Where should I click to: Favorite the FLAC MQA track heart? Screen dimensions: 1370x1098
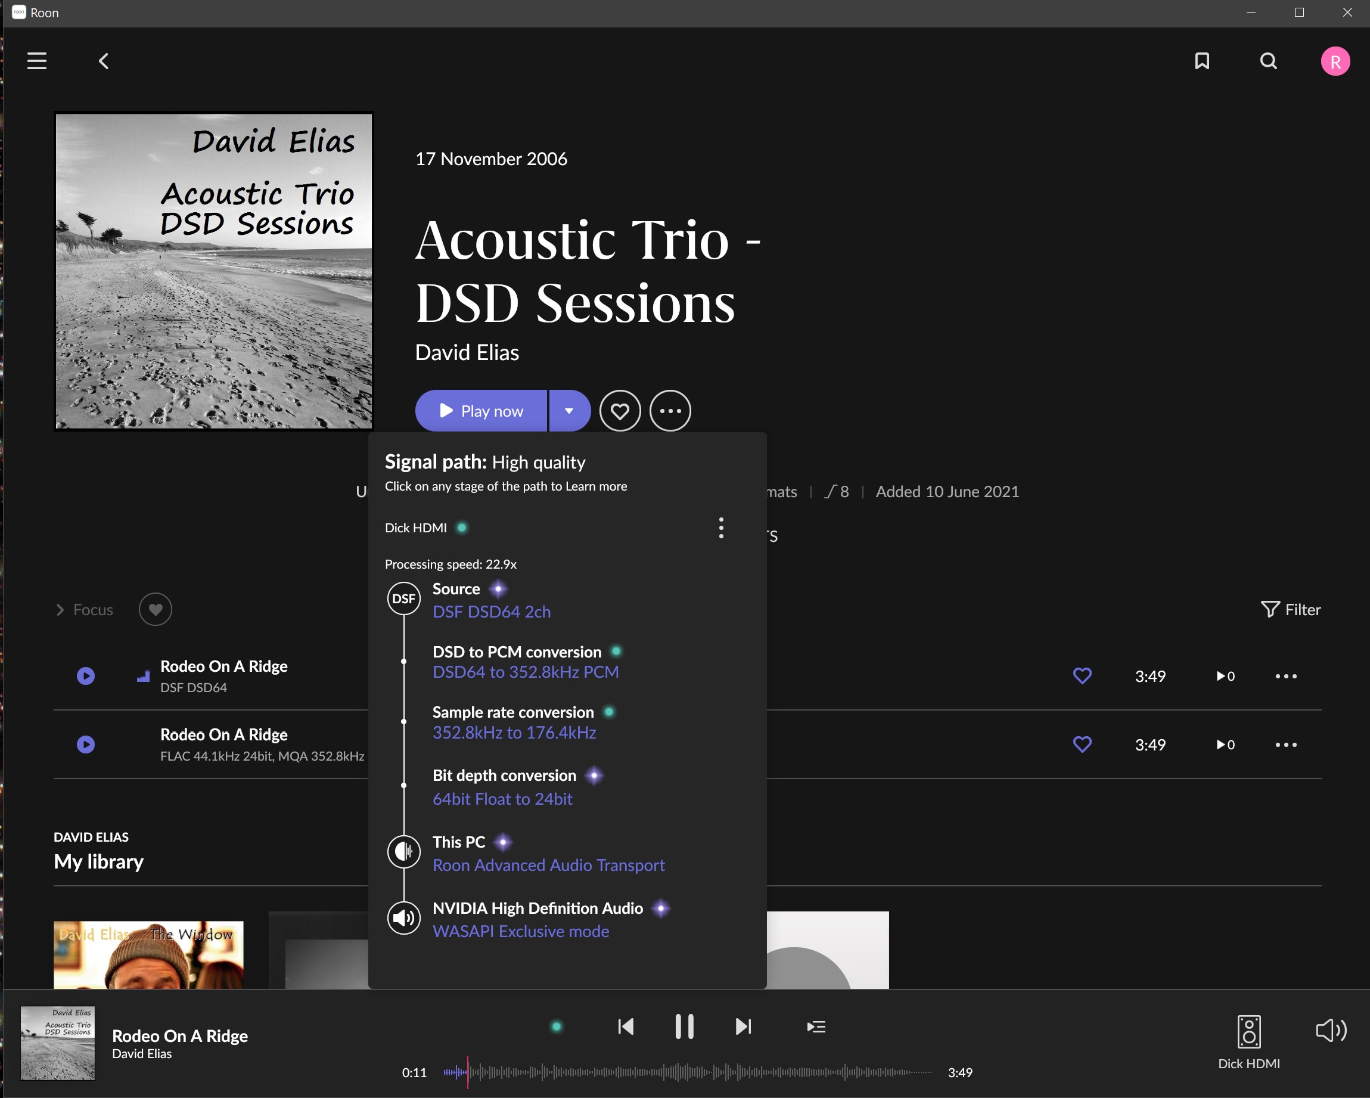click(x=1082, y=744)
